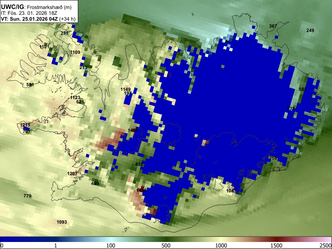Click the legend label 1500
Screen dimensions: 332x249
coord(276,245)
